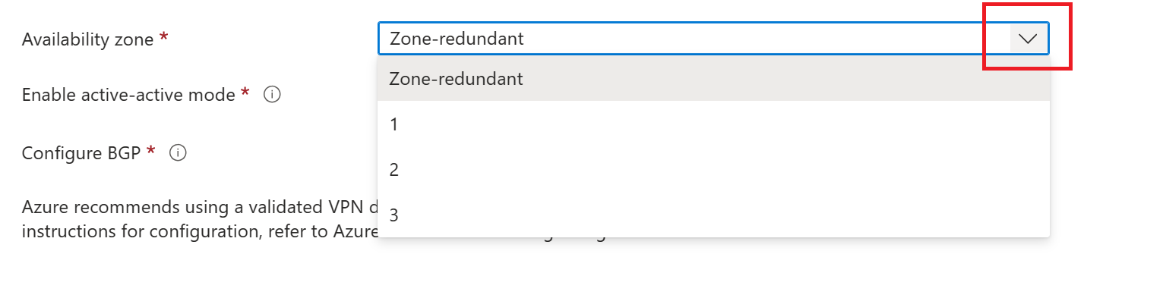1163x298 pixels.
Task: Open info tooltip for Configure BGP
Action: 178,152
